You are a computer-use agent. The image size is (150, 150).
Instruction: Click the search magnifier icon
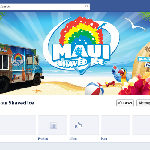[87, 7]
